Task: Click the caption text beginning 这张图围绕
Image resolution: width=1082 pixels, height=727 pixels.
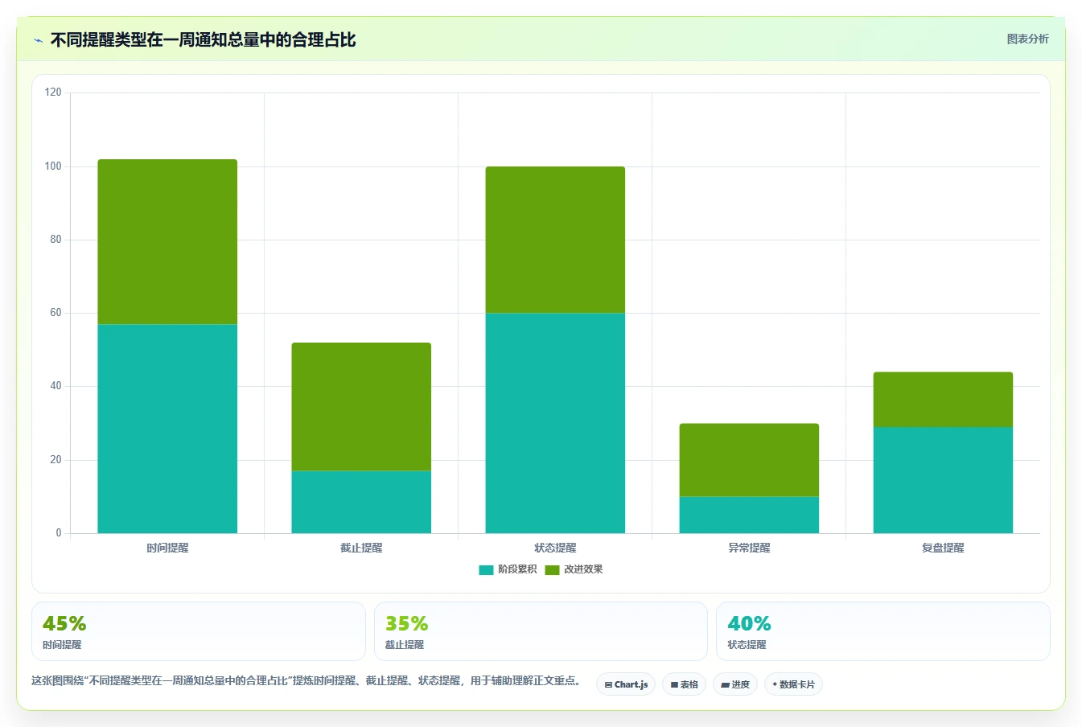Action: [306, 680]
